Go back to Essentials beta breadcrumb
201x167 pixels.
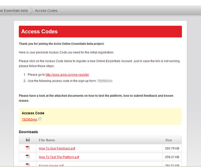[x=14, y=11]
